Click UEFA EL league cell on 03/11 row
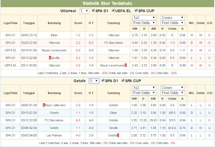Screen dimensions: 215x147 click(x=10, y=65)
